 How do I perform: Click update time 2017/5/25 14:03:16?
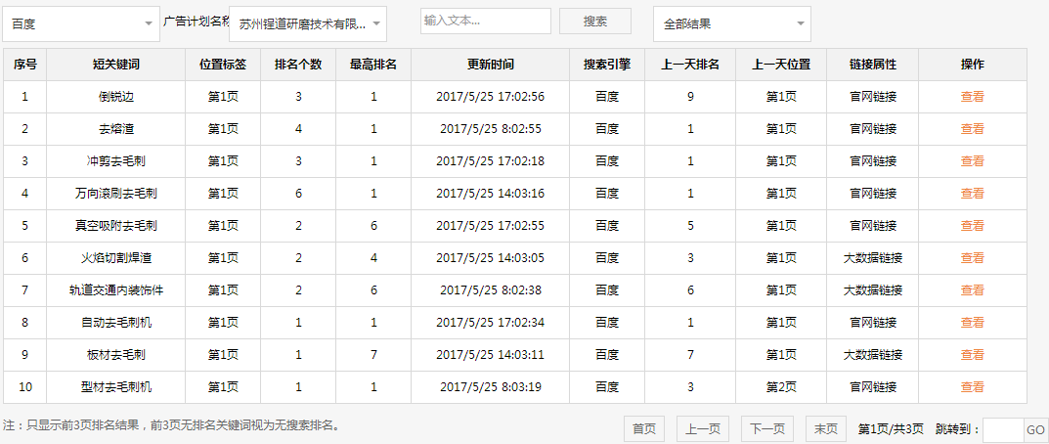coord(491,194)
